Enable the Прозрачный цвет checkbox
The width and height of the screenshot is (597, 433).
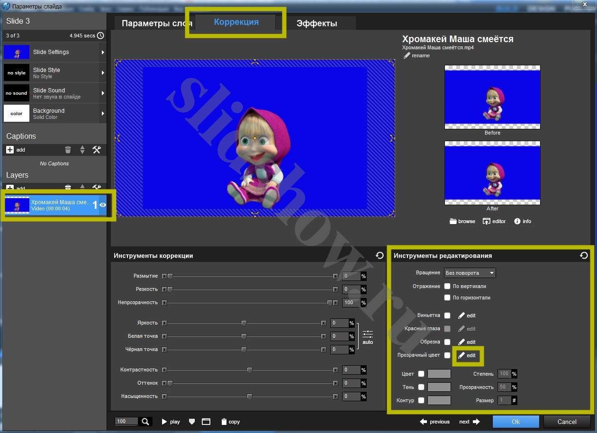point(447,355)
